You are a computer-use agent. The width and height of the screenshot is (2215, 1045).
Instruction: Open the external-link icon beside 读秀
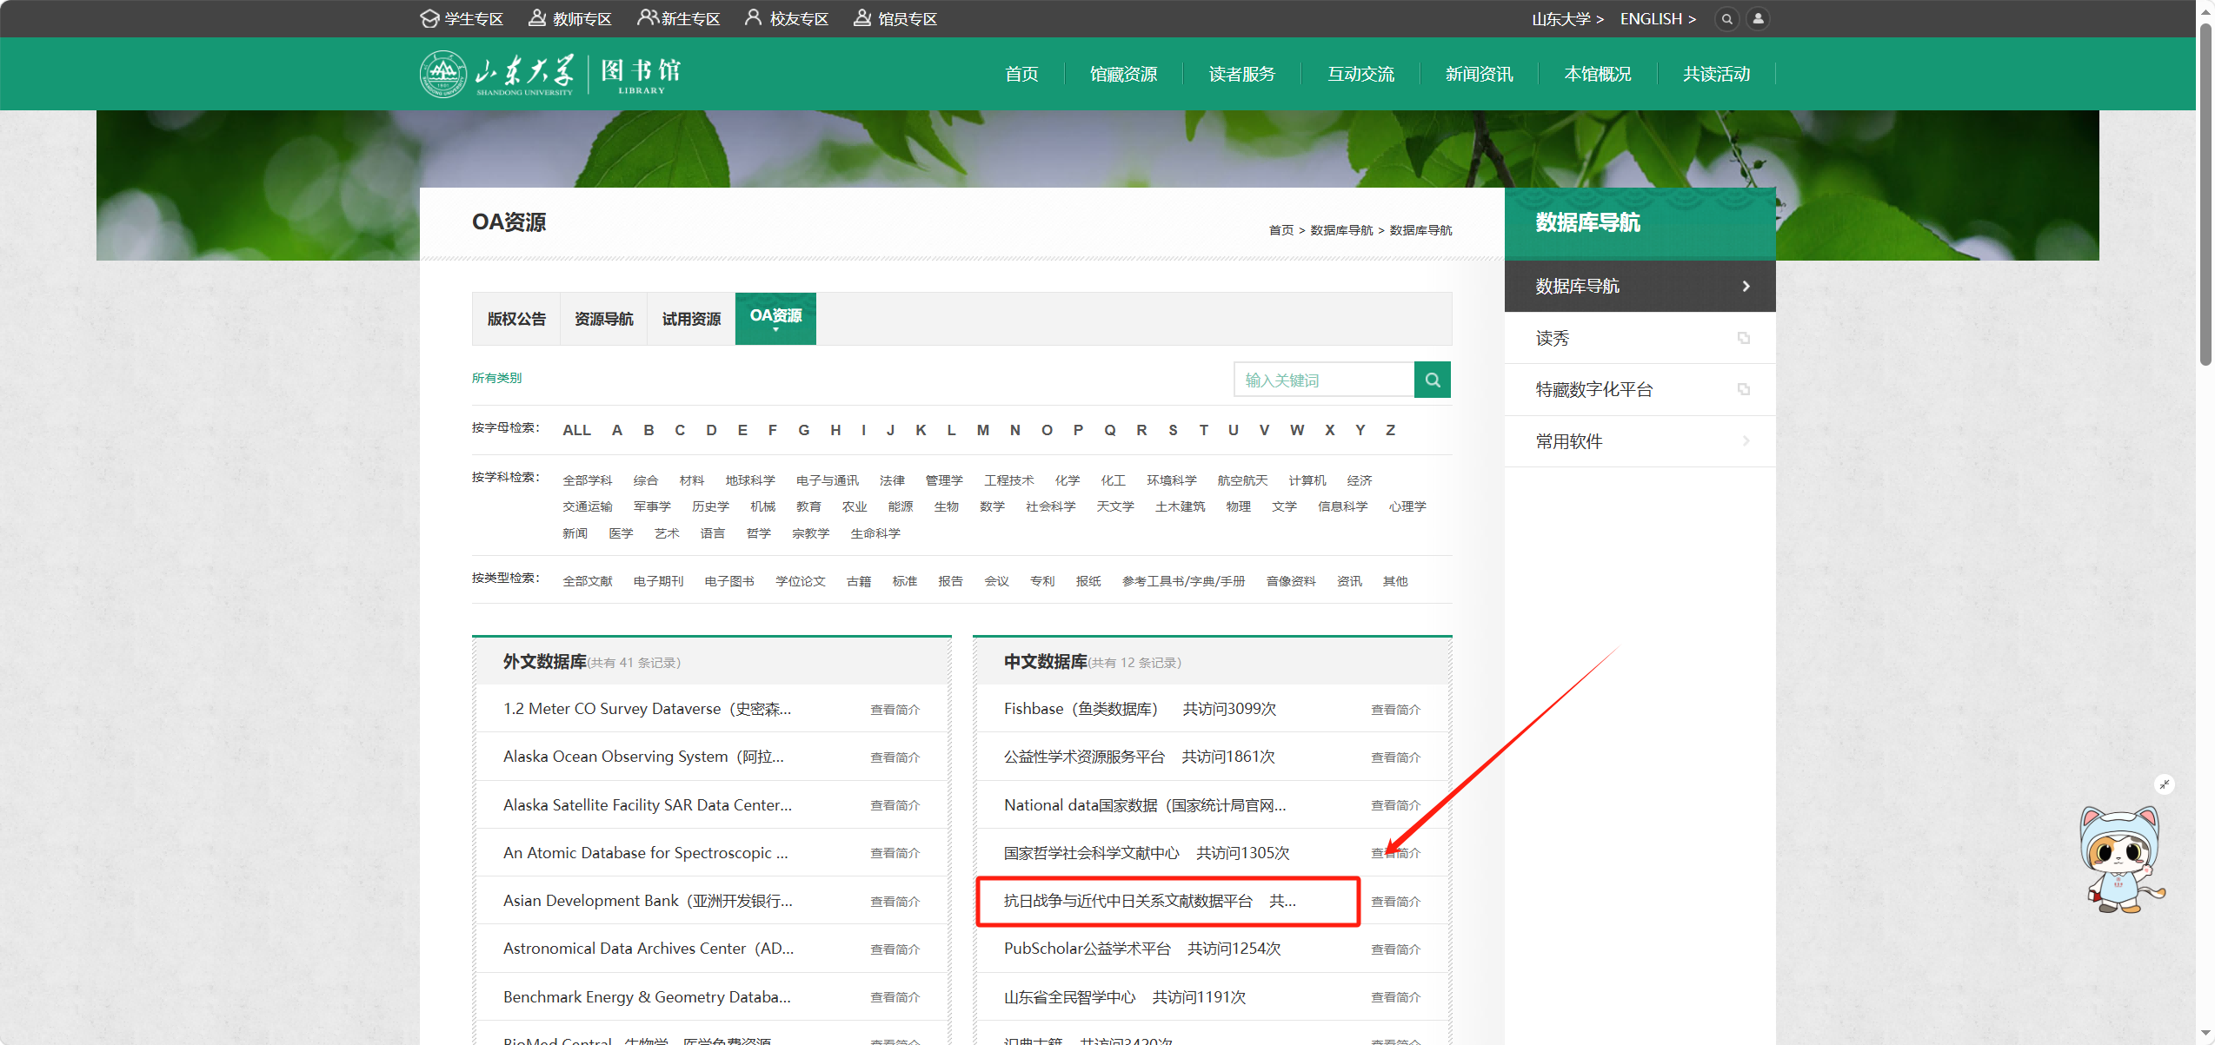(x=1743, y=338)
